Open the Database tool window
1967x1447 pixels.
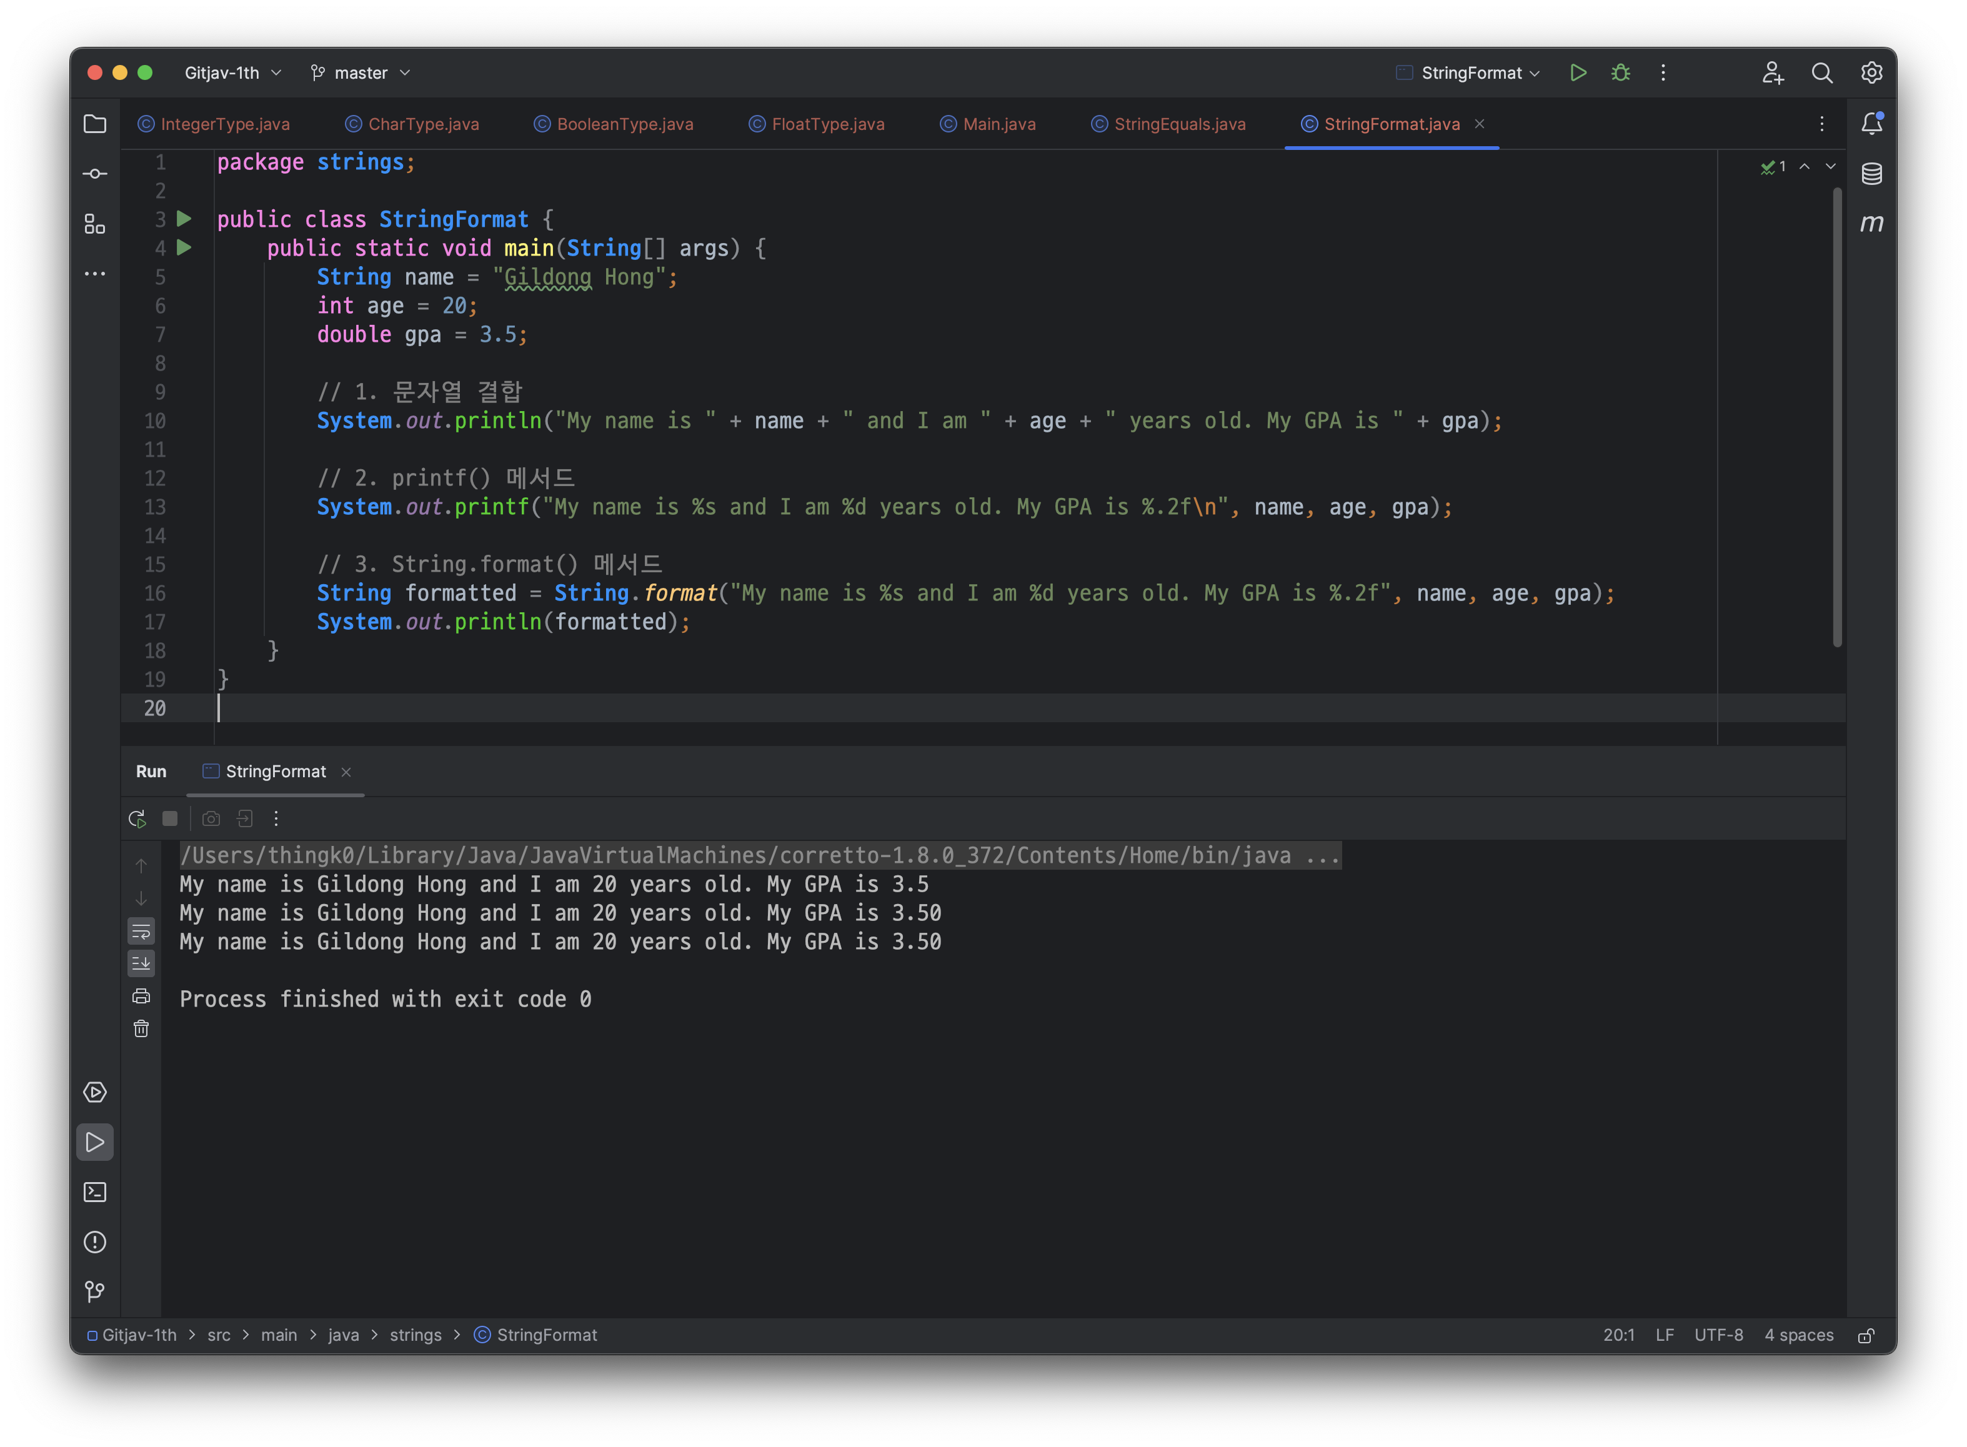1871,174
